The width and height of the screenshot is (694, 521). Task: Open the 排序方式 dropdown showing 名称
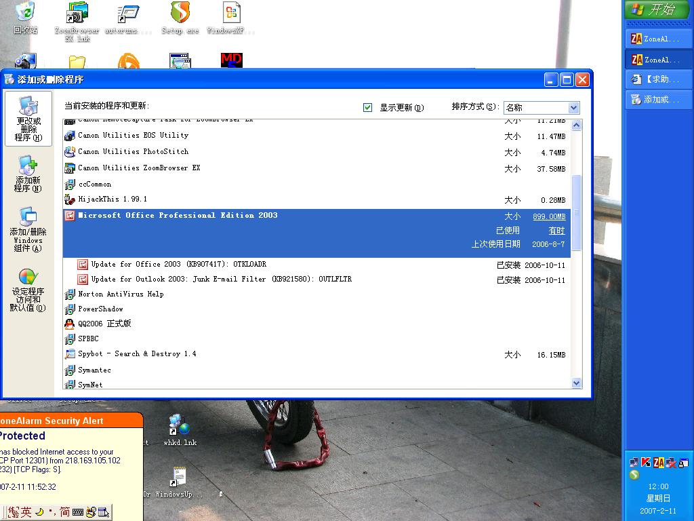click(542, 107)
